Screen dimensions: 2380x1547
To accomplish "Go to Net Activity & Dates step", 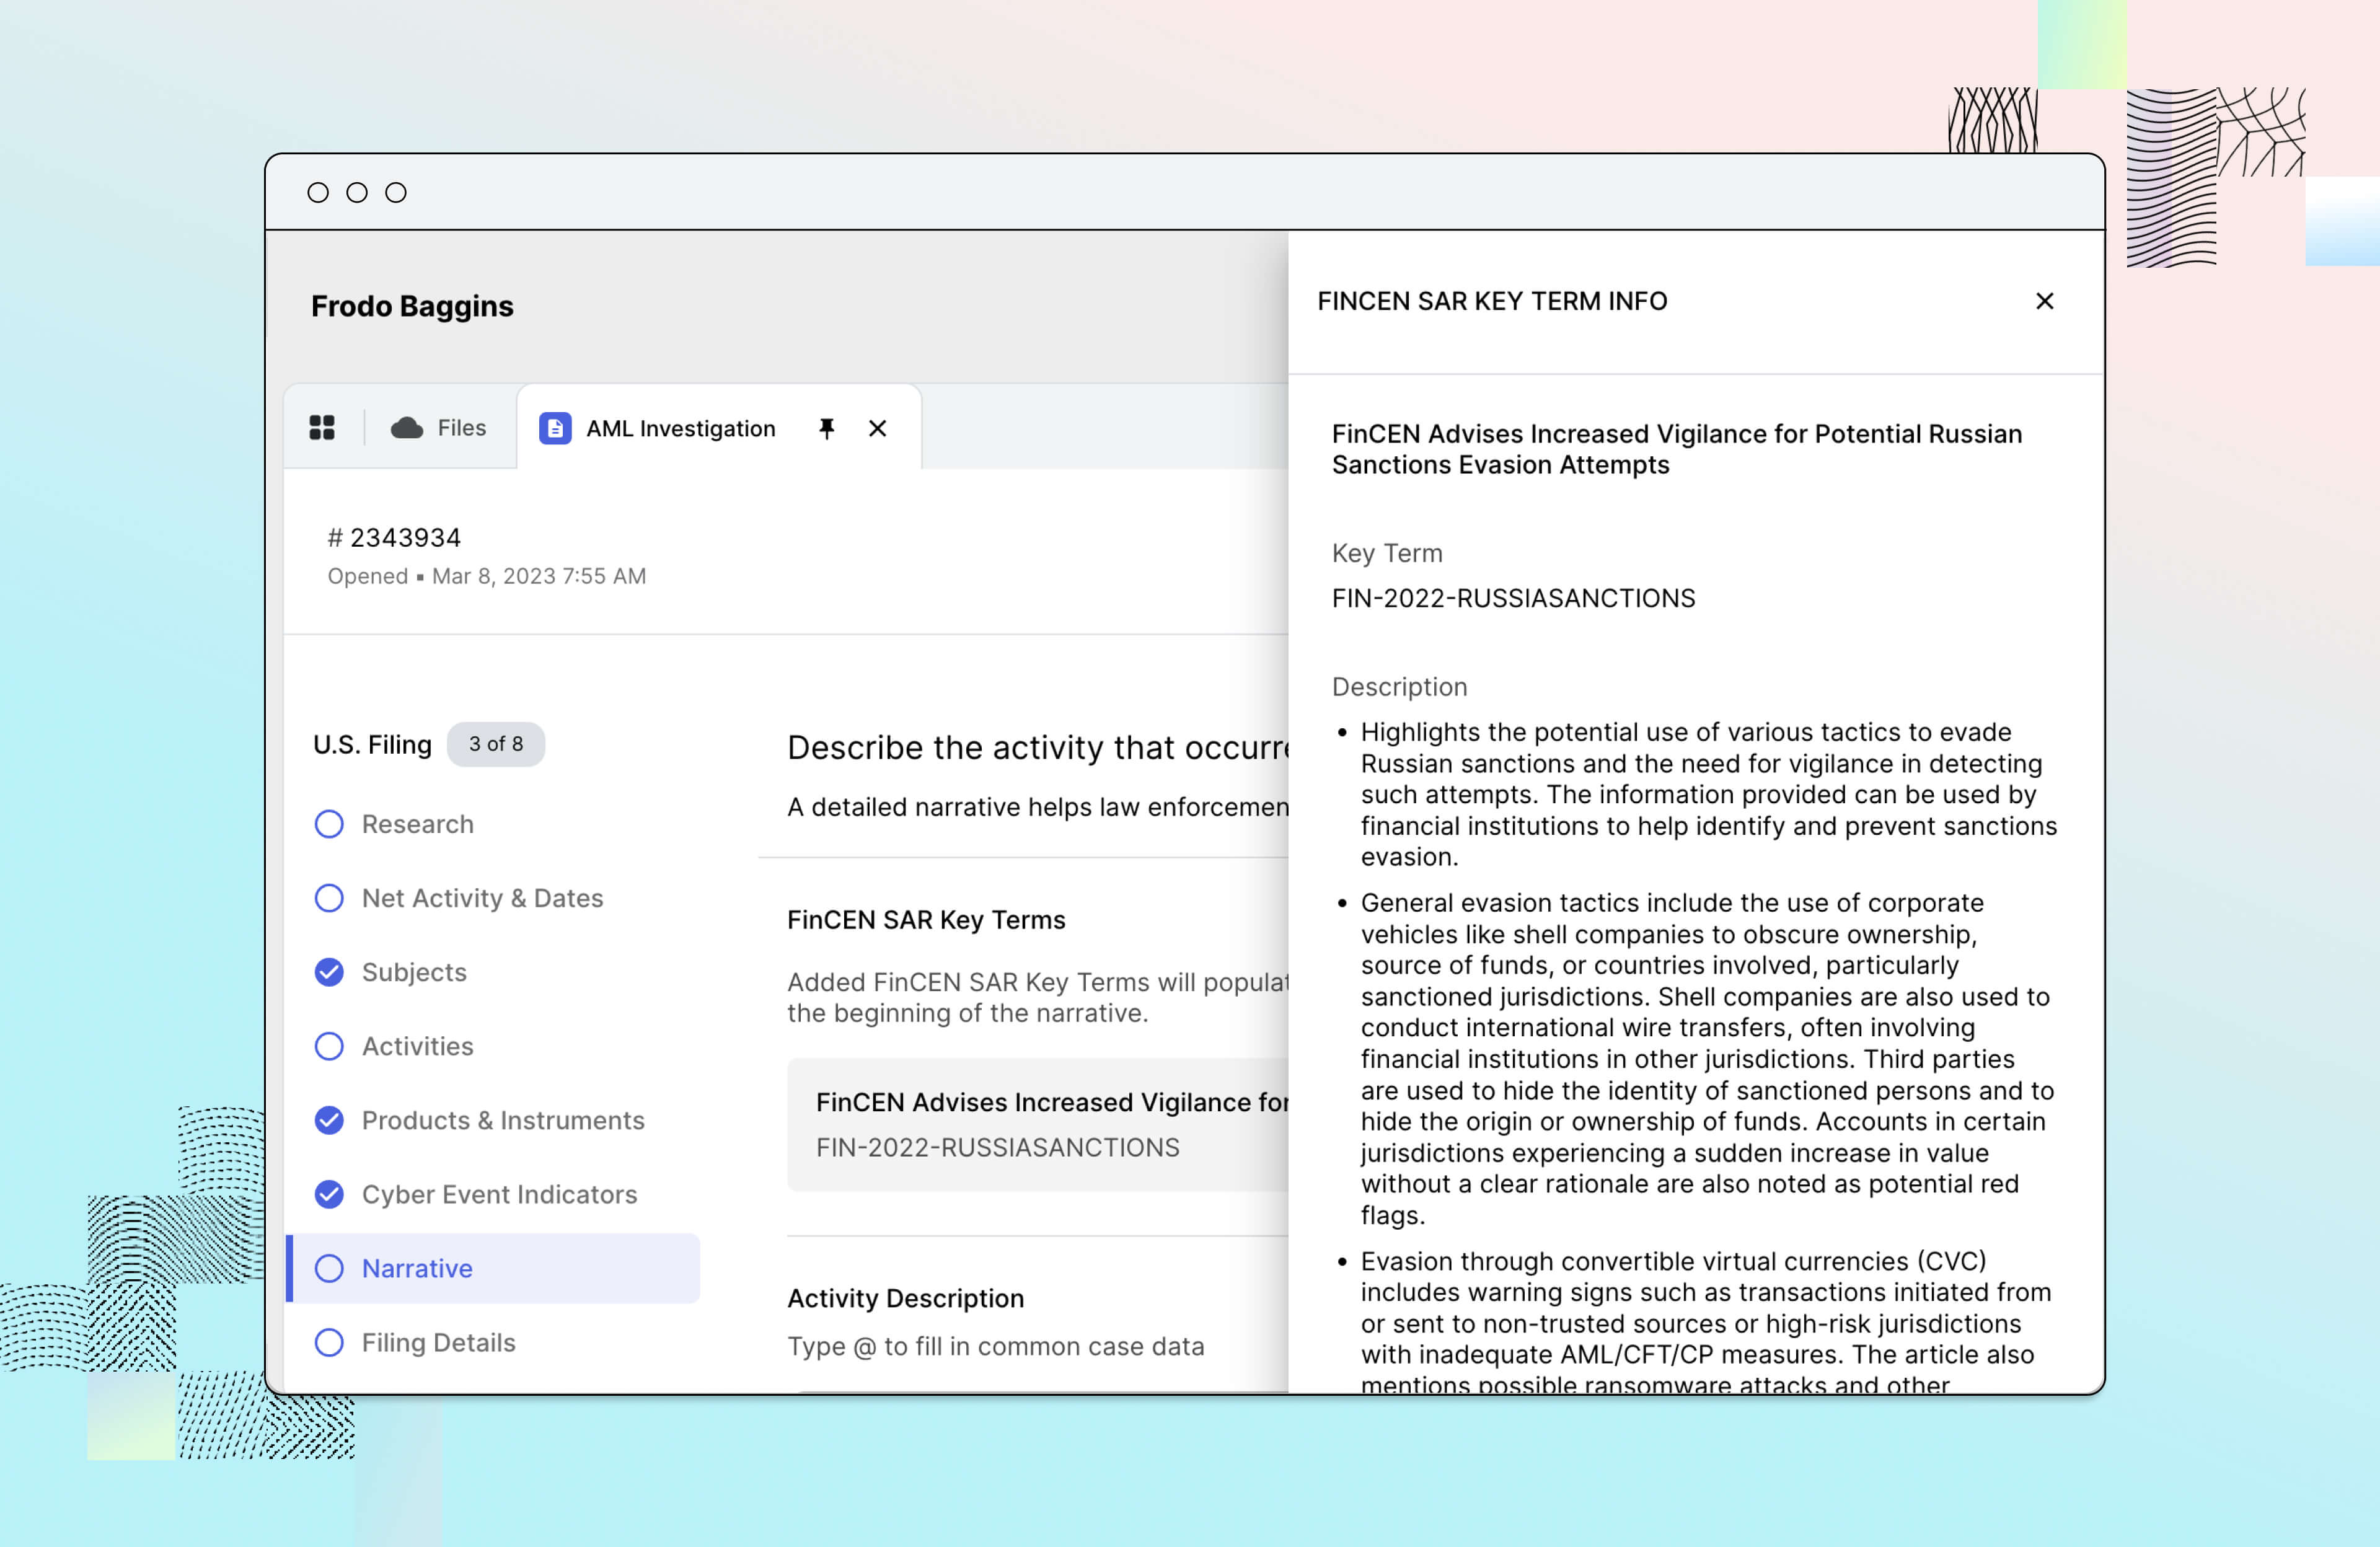I will [x=483, y=898].
